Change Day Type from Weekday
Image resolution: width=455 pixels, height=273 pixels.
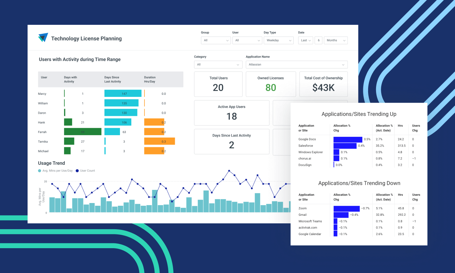coord(279,40)
